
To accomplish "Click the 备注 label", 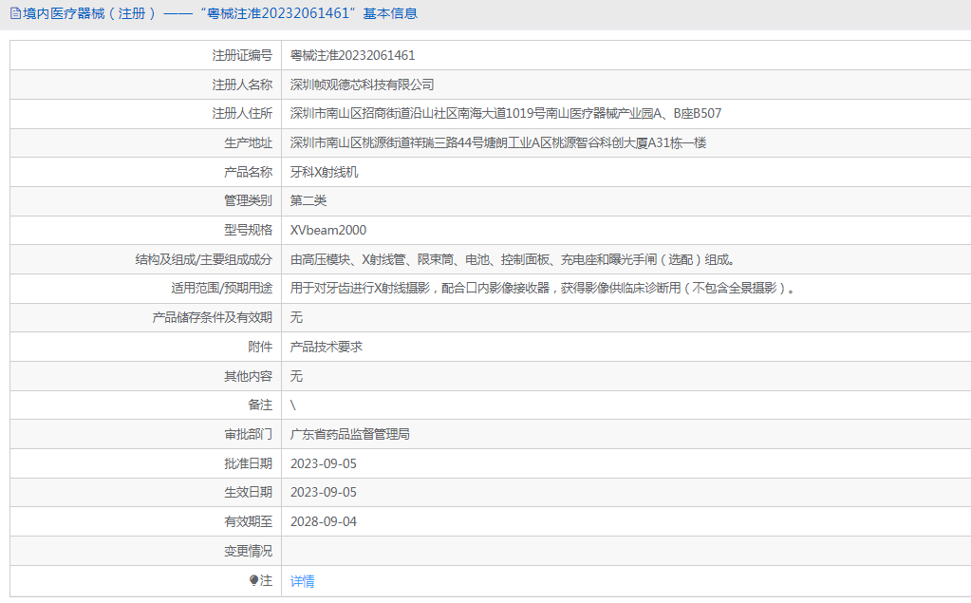I will click(260, 405).
